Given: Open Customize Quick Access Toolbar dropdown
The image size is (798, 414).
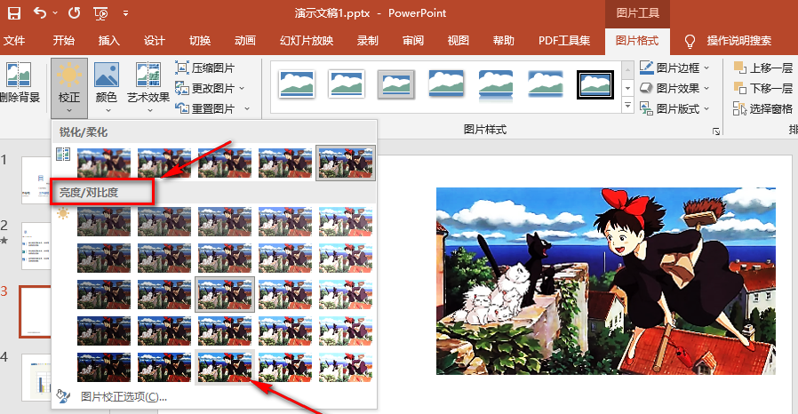Looking at the screenshot, I should (125, 13).
